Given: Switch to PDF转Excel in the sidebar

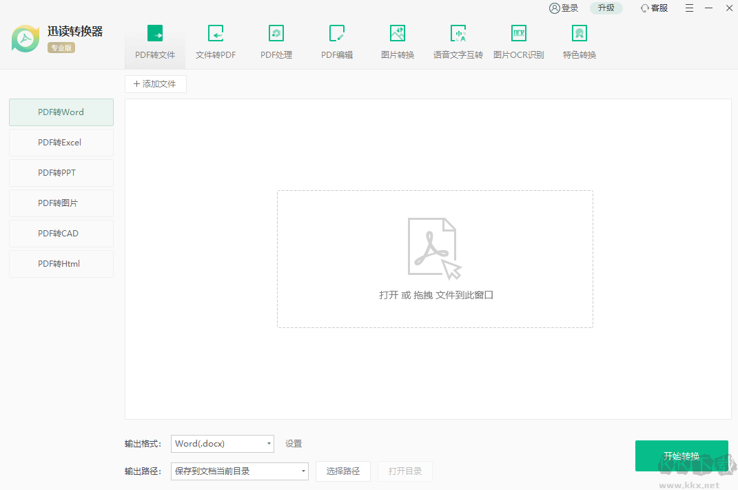Looking at the screenshot, I should (61, 142).
